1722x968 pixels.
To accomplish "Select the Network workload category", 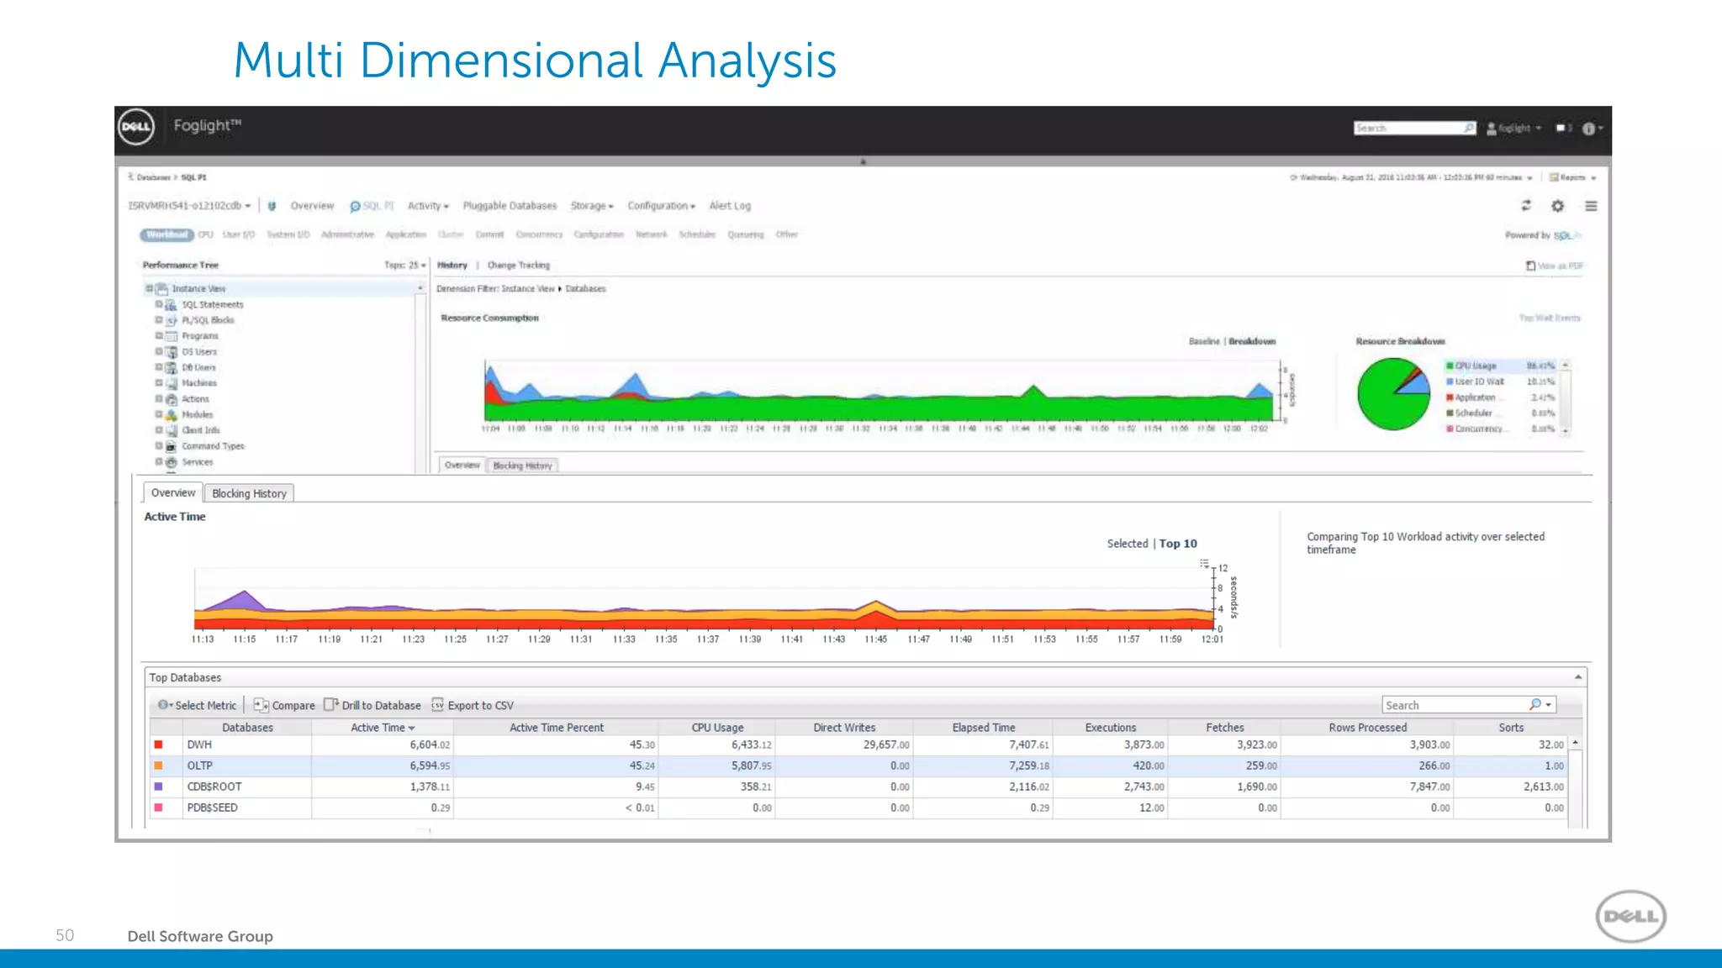I will pos(651,234).
